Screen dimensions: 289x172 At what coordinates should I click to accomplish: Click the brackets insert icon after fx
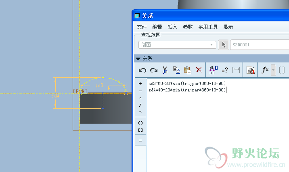tap(282, 70)
